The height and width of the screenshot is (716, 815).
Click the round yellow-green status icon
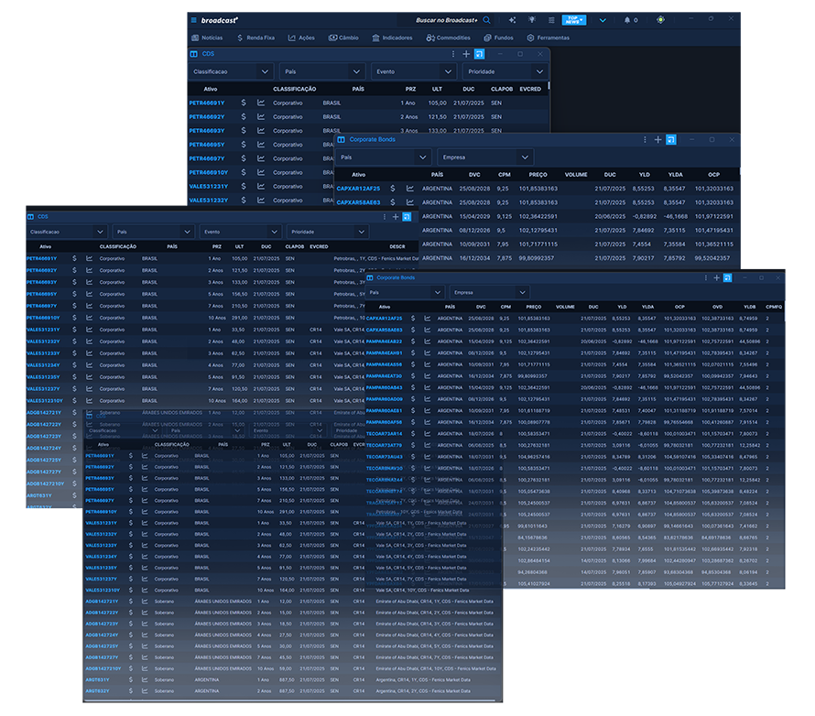click(660, 20)
